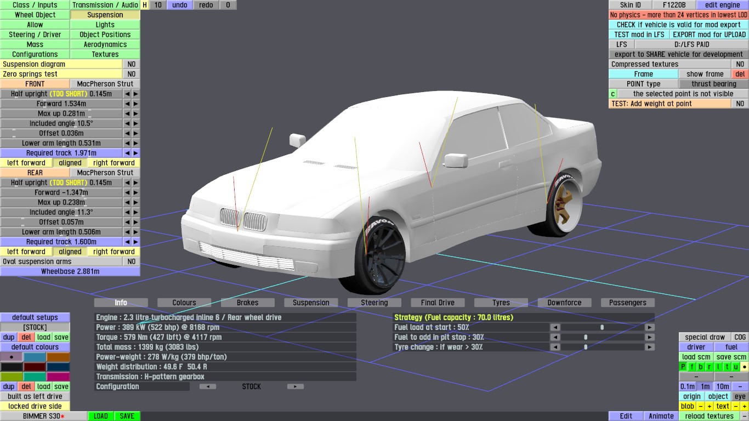Screen dimensions: 749x421
Task: Increase rear Forward -1.347m with right arrow
Action: click(x=135, y=192)
